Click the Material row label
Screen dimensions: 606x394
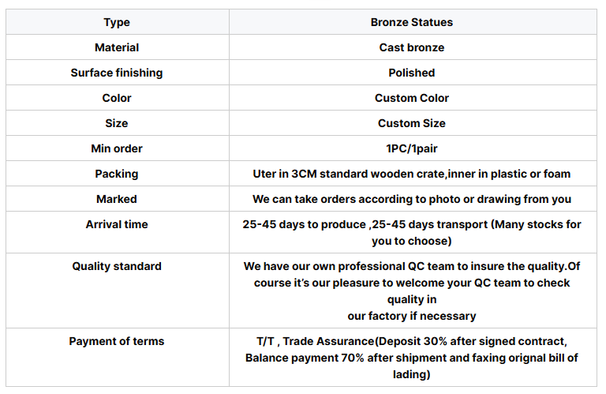pyautogui.click(x=117, y=47)
